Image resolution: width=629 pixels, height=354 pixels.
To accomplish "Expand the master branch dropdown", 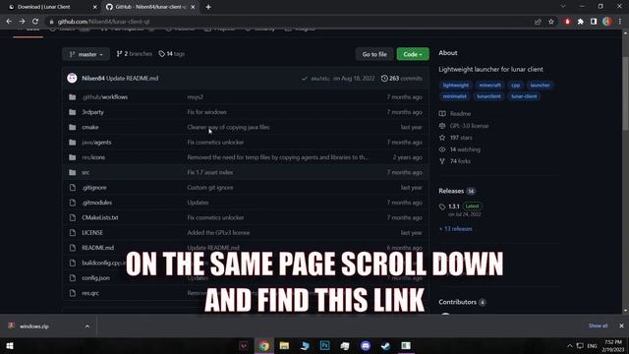I will point(86,54).
